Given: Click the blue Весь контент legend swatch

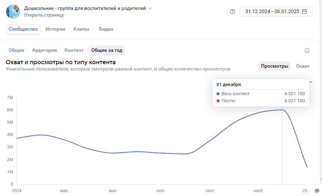Looking at the screenshot, I should pyautogui.click(x=218, y=94).
